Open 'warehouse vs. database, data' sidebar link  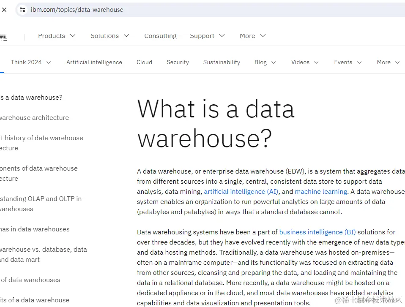coord(44,254)
